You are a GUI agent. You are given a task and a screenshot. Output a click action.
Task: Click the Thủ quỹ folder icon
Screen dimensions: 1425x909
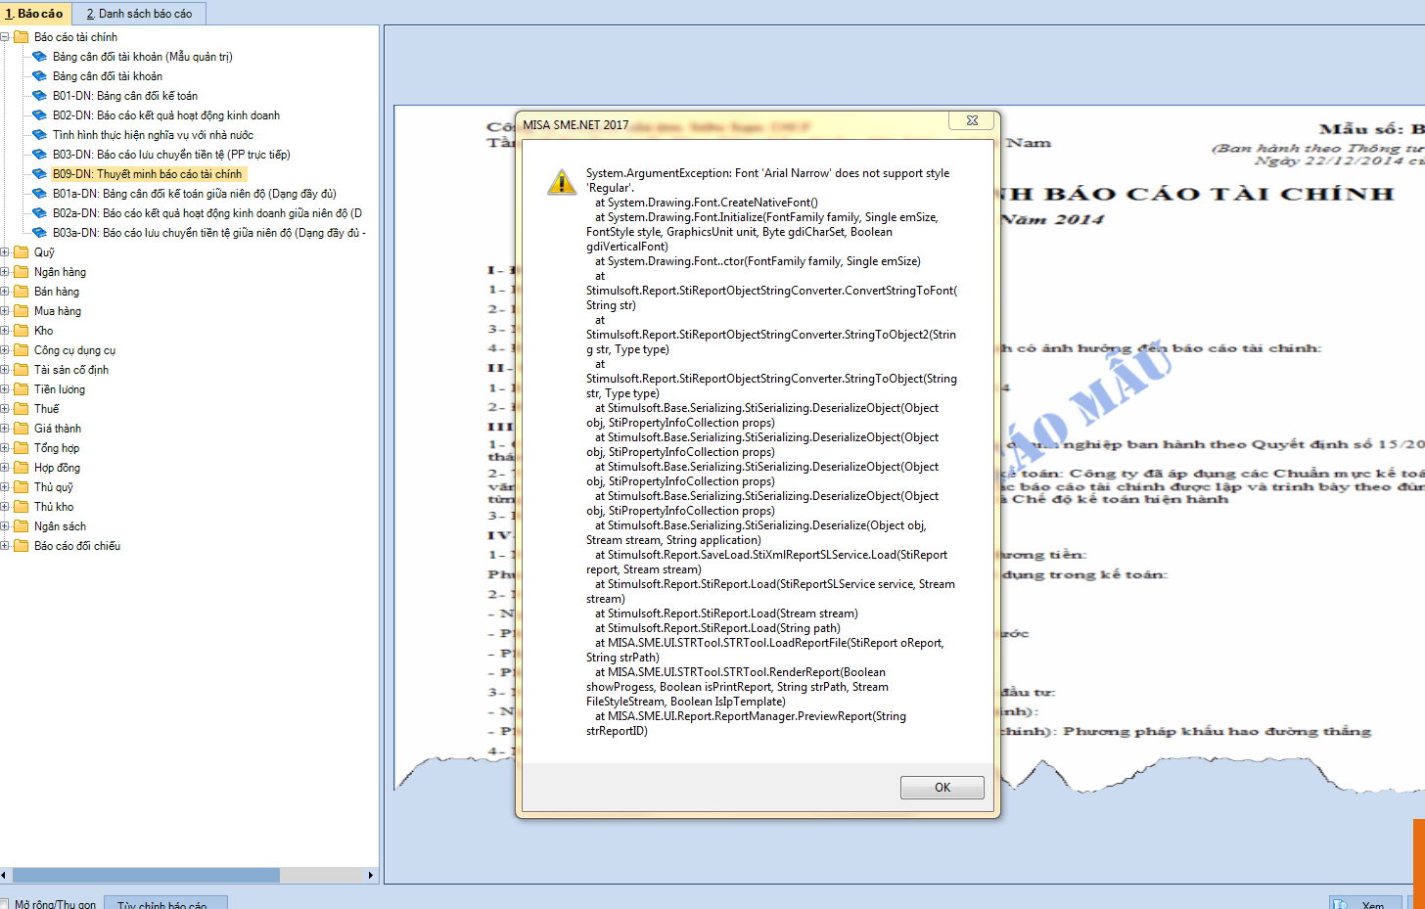[21, 487]
